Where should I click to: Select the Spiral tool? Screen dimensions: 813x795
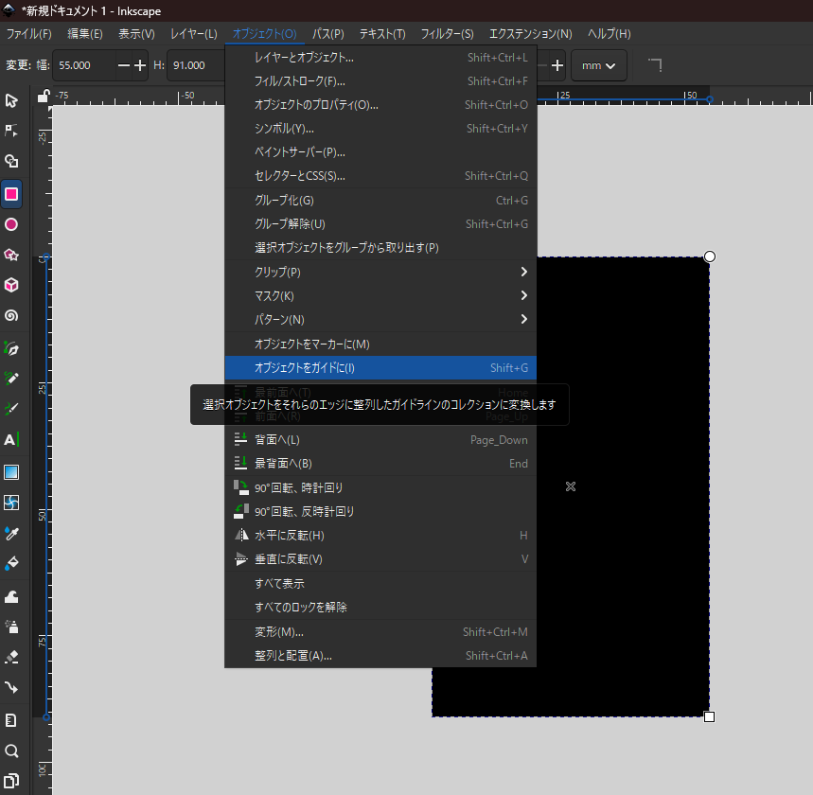click(x=11, y=316)
